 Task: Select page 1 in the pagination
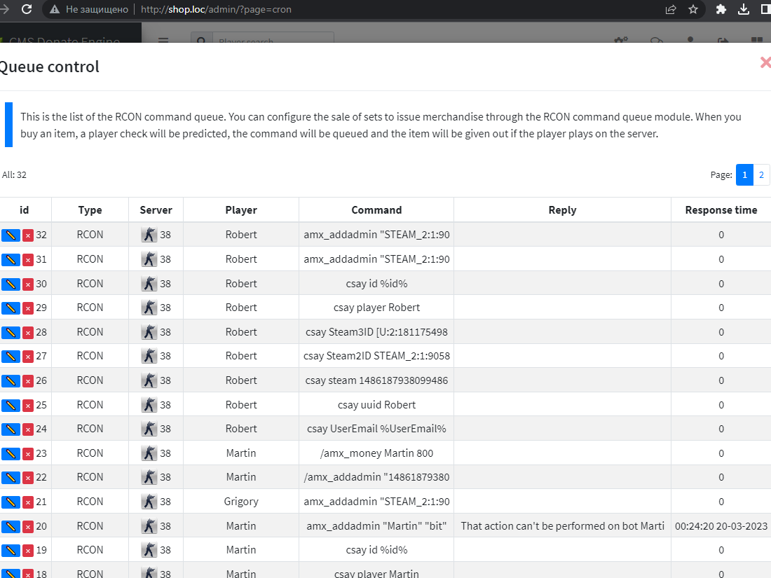[x=744, y=175]
